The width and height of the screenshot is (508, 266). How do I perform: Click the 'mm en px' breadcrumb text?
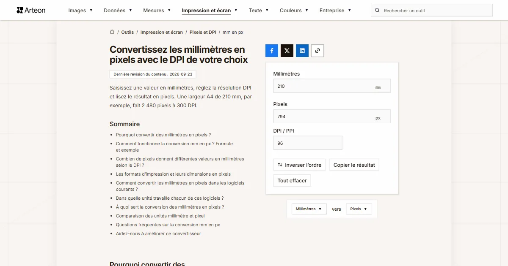tap(233, 32)
